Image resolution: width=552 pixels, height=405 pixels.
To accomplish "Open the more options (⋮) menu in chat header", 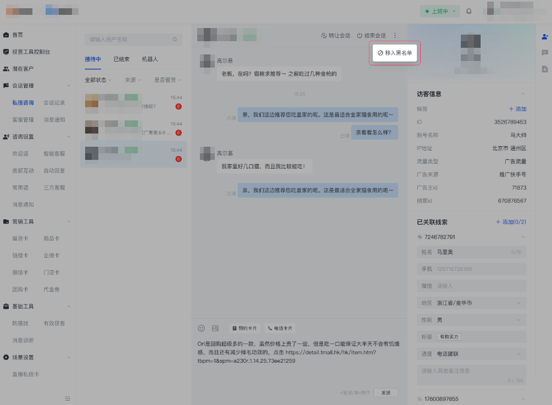I will click(x=394, y=35).
